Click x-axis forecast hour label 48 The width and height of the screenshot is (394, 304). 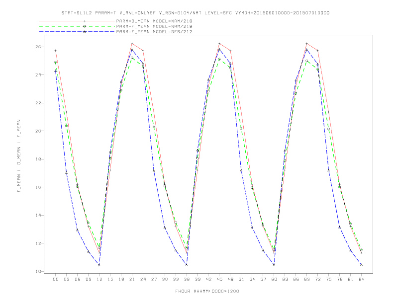[230, 279]
